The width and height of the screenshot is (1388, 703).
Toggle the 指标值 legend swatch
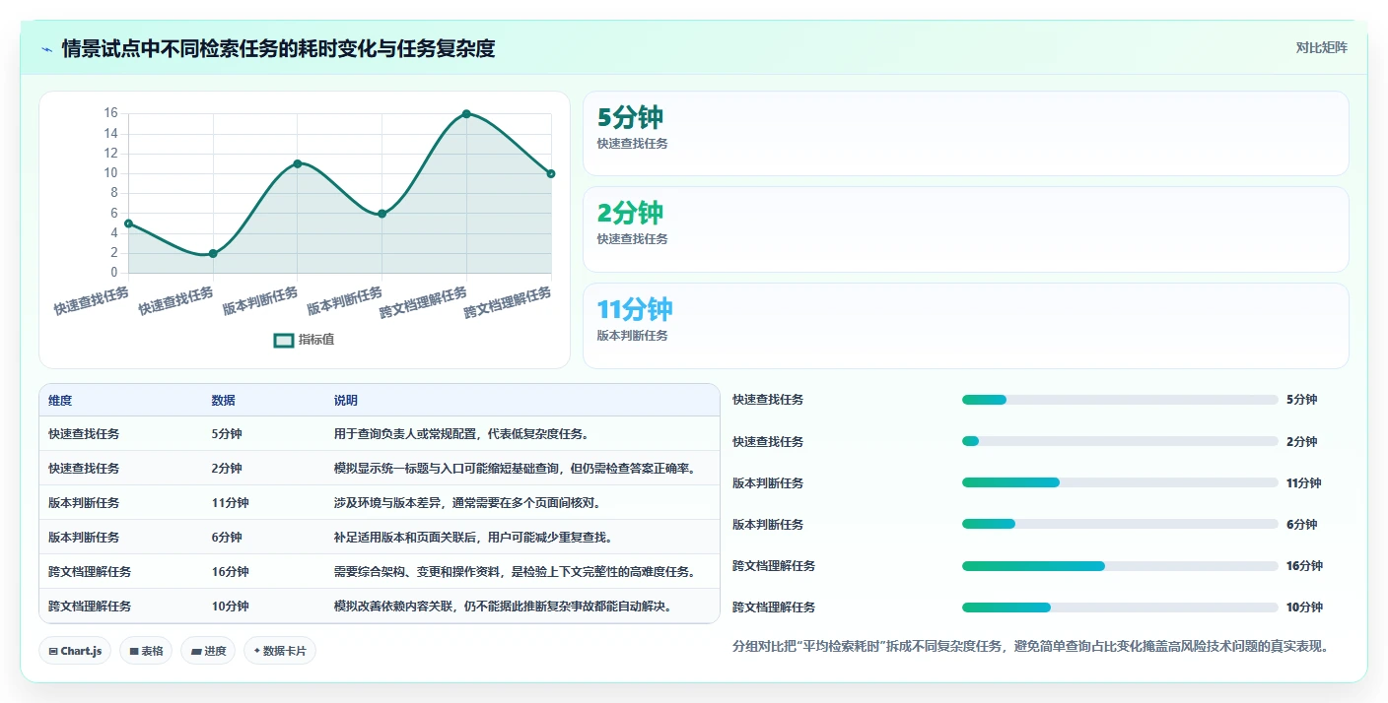(284, 340)
